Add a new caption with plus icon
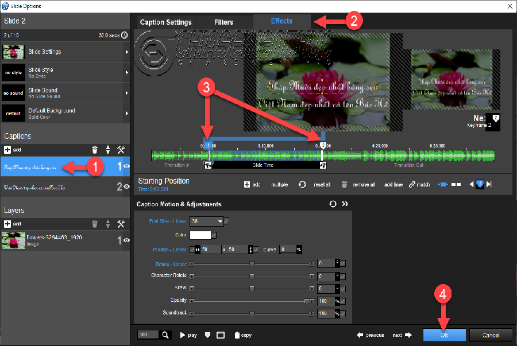The width and height of the screenshot is (517, 346). 7,150
